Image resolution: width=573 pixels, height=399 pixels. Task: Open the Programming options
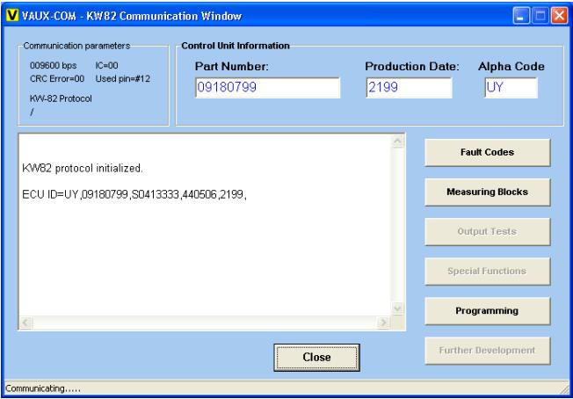pyautogui.click(x=487, y=311)
